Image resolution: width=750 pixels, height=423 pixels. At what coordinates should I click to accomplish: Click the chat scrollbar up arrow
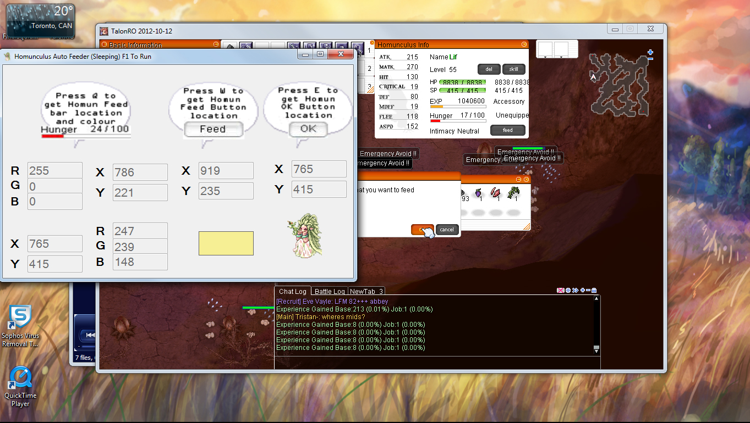(x=596, y=298)
